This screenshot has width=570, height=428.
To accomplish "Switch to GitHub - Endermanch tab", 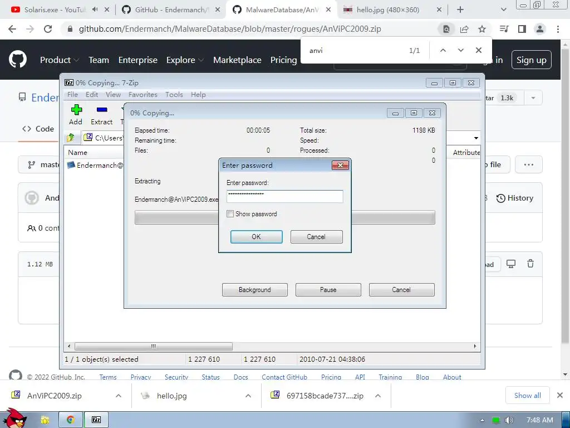I will tap(170, 10).
